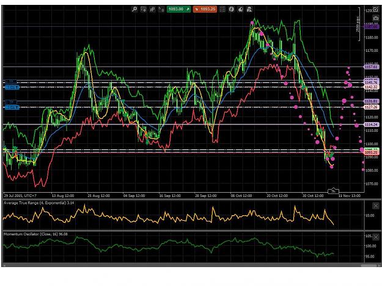Click the Average True Range indicator title
This screenshot has height=286, width=382.
point(39,203)
